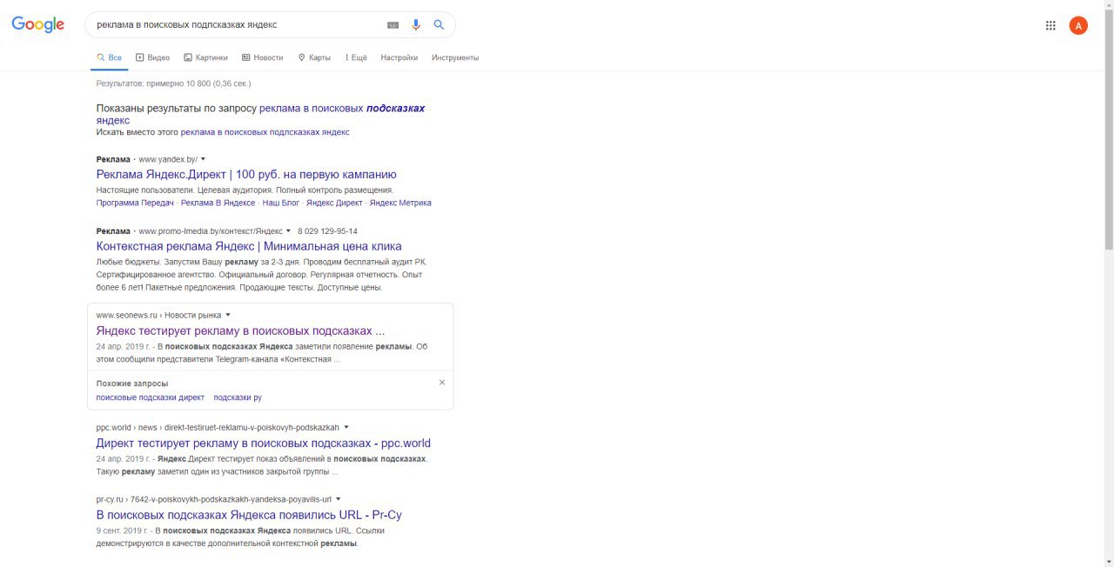1114x567 pixels.
Task: Switch to the Новости tab
Action: point(262,57)
